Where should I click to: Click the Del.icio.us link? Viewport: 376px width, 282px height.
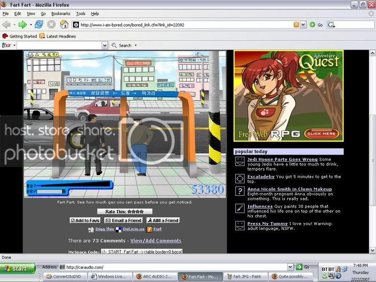coord(133,229)
